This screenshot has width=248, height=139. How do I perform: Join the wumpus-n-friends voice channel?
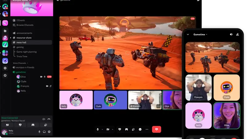point(24,67)
